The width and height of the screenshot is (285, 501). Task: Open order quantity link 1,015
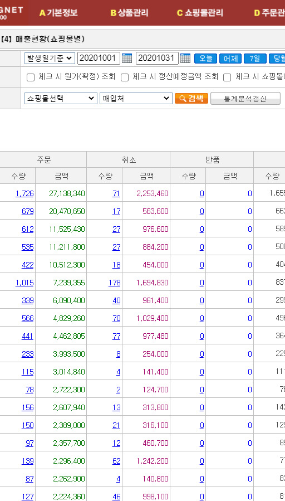point(24,283)
